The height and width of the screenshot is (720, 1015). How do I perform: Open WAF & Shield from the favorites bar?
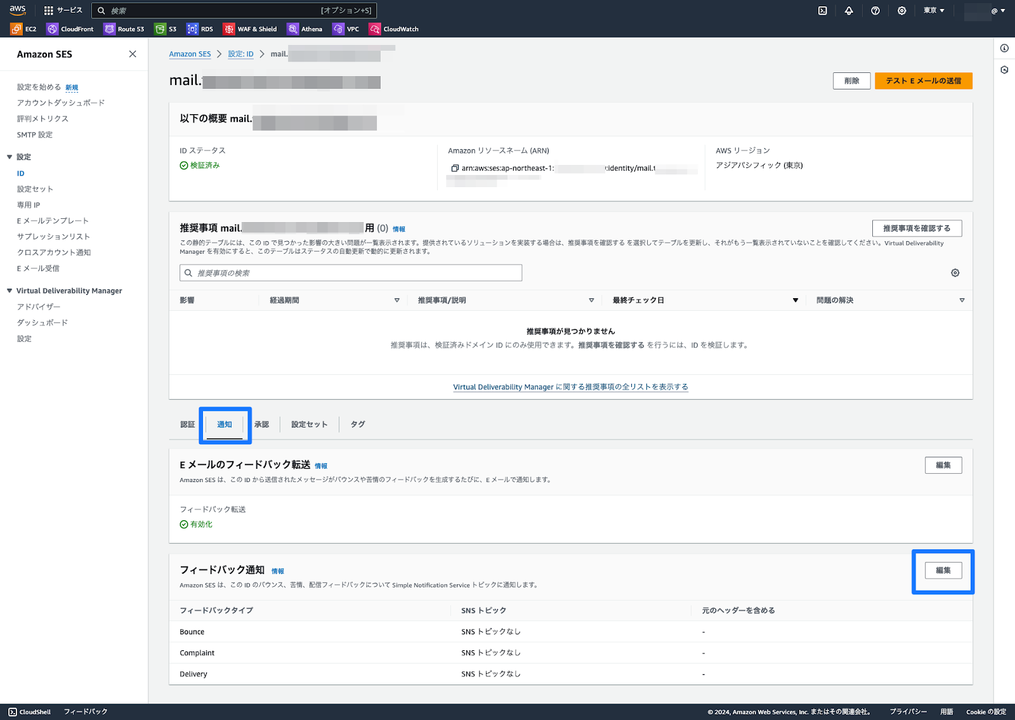[x=249, y=29]
